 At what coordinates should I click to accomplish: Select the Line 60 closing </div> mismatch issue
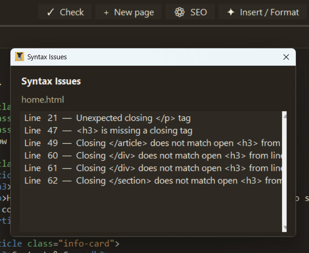(151, 156)
